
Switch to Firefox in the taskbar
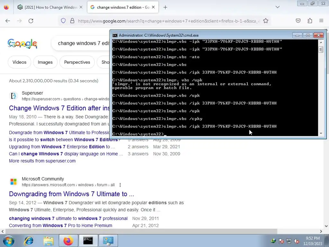click(x=68, y=241)
